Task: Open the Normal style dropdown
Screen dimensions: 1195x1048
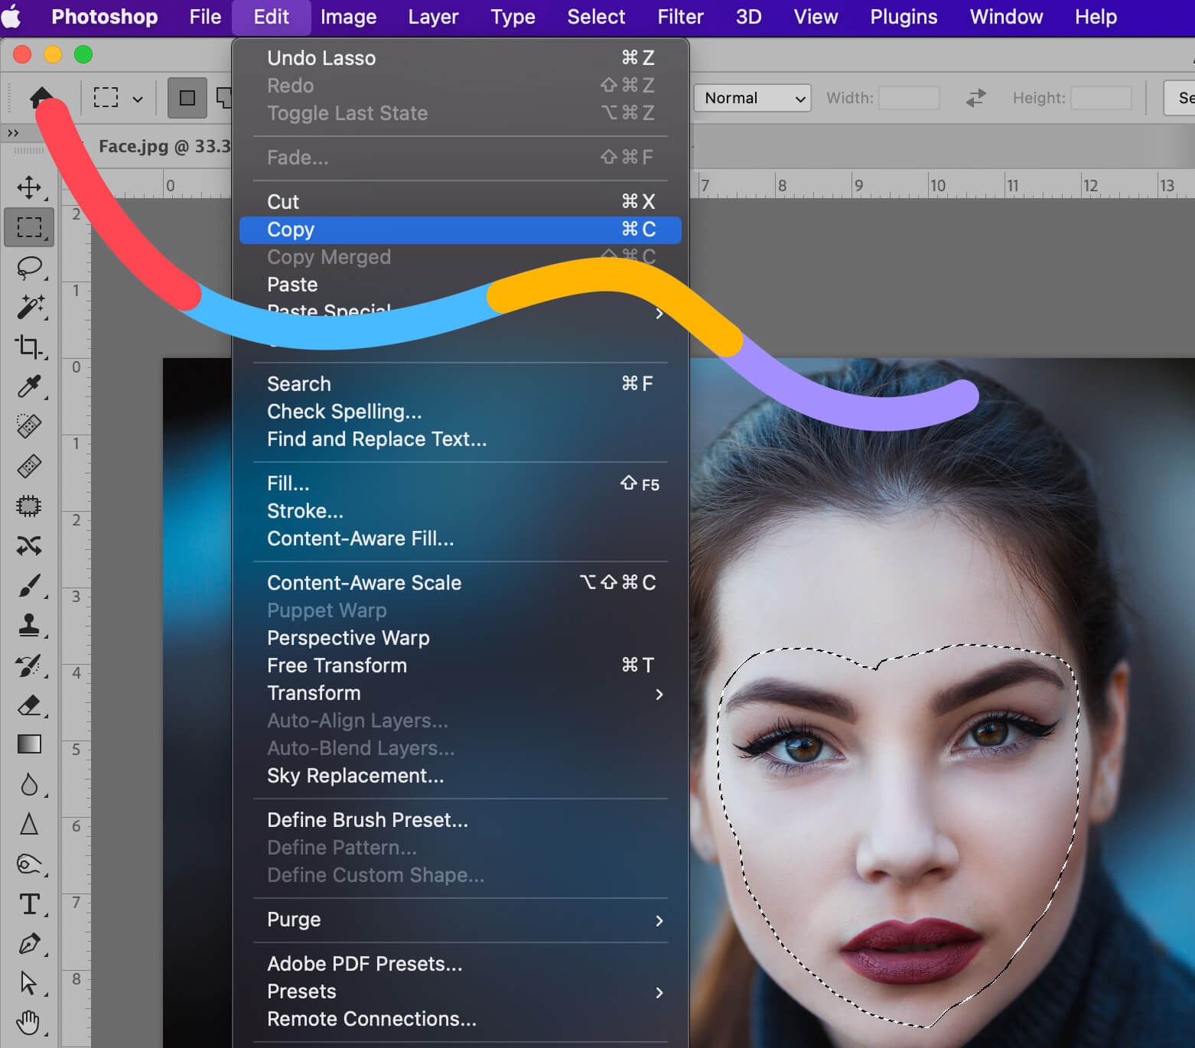Action: 752,98
